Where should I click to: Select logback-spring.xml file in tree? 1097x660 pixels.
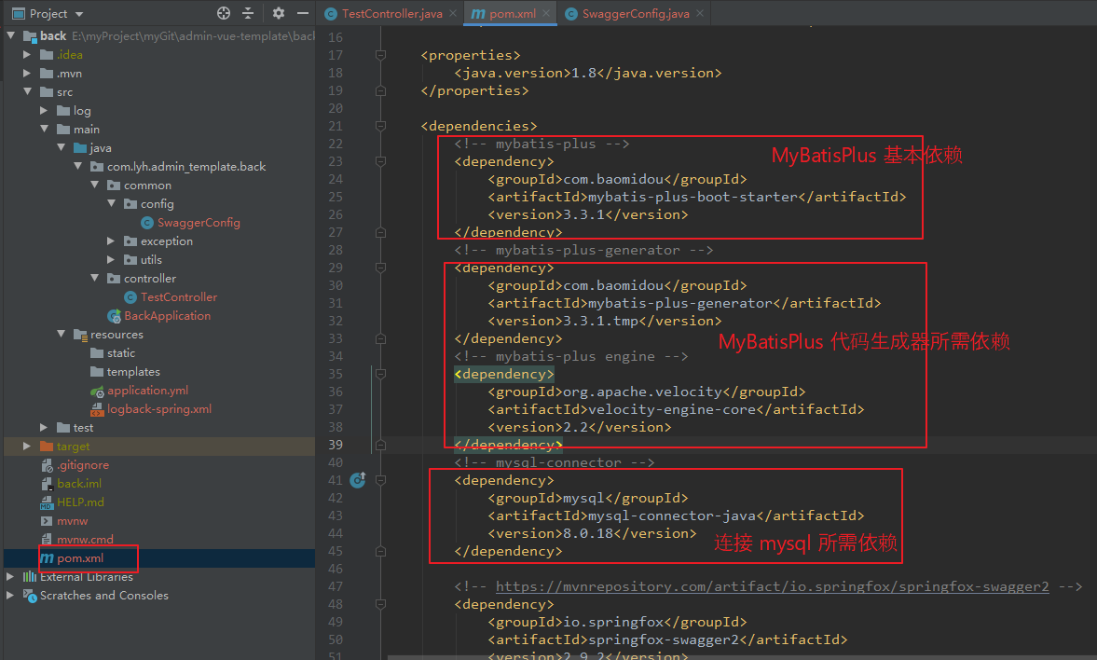[158, 408]
